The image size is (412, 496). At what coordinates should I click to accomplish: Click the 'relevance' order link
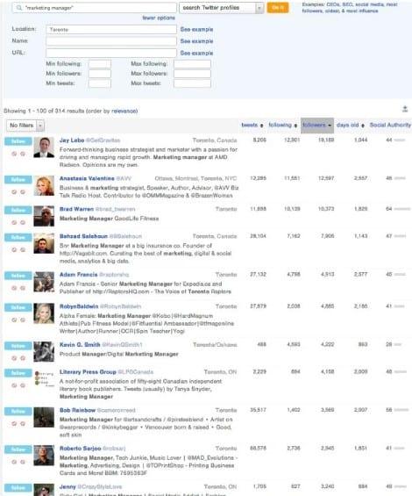(124, 111)
